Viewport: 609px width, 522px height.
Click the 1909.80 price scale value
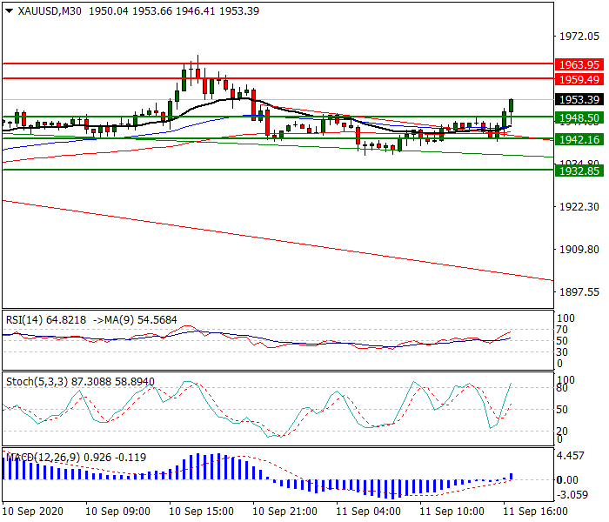pyautogui.click(x=579, y=250)
